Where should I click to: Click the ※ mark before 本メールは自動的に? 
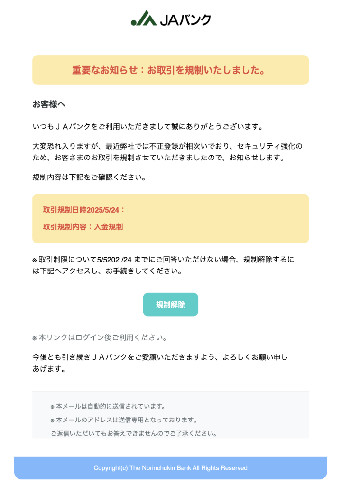(53, 407)
